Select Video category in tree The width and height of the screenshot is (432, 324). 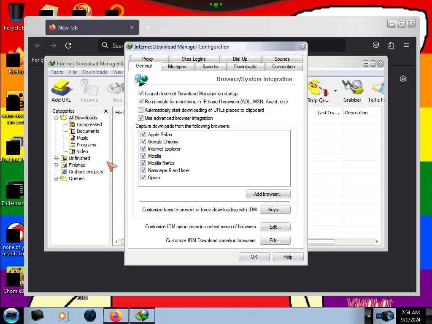pos(82,151)
